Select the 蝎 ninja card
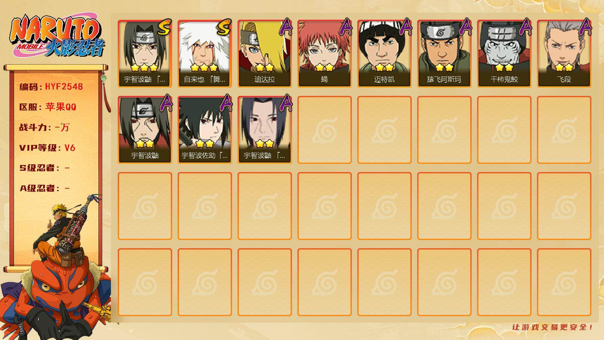This screenshot has width=604, height=340. pos(324,54)
